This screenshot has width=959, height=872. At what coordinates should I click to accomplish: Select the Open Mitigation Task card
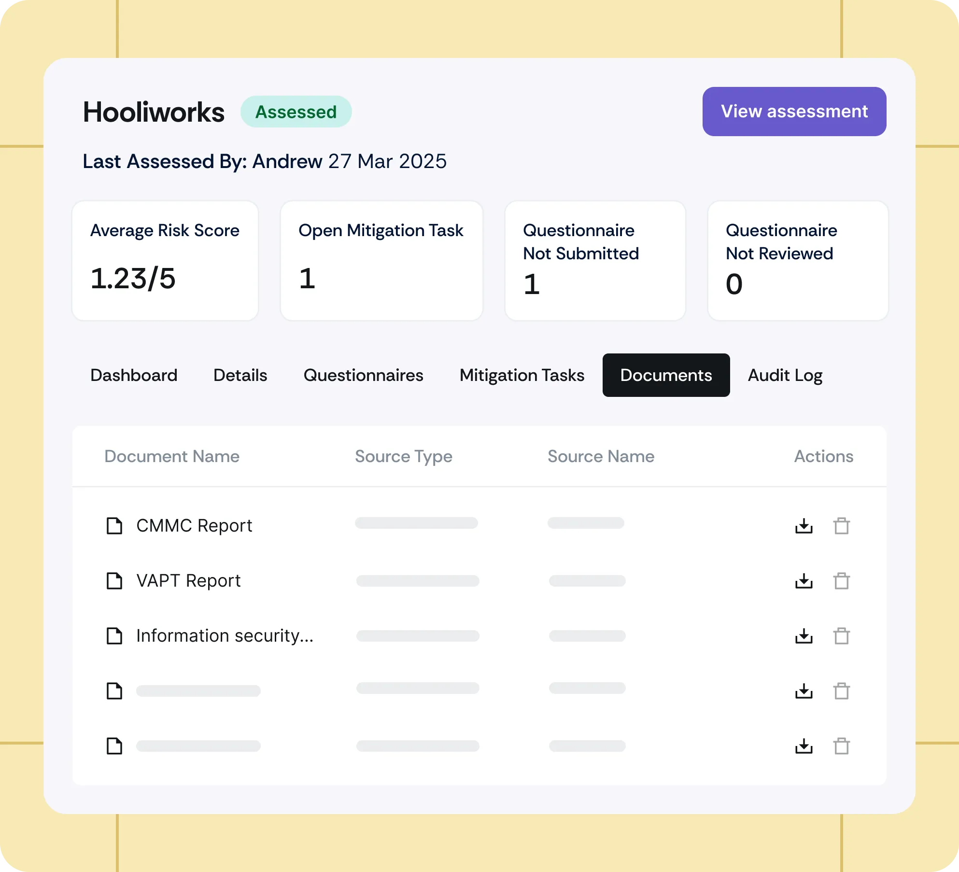tap(381, 261)
